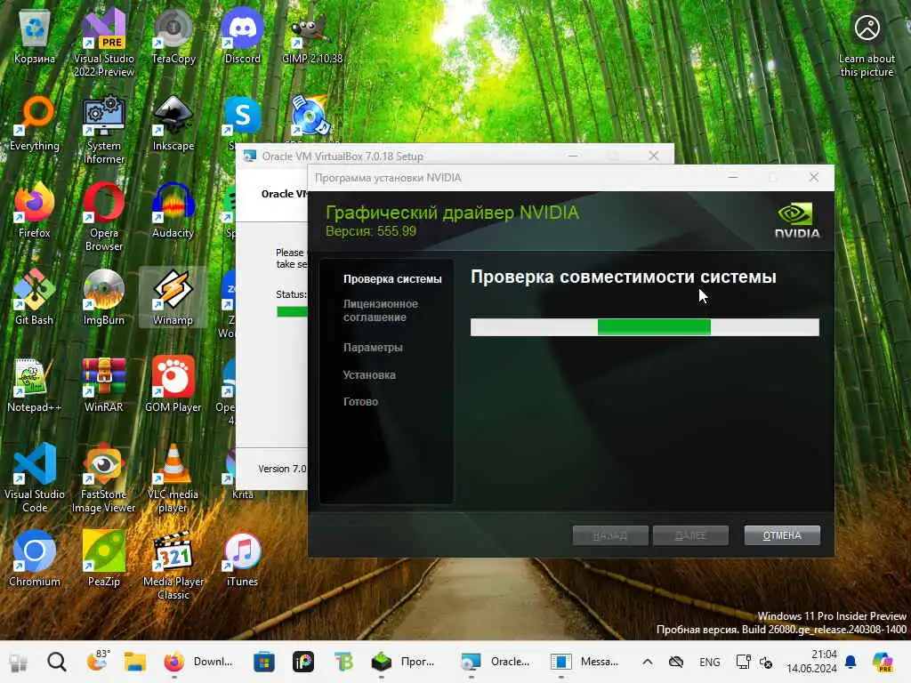Switch to Firefox Downl... taskbar item
Screen dimensions: 911x683
[199, 662]
